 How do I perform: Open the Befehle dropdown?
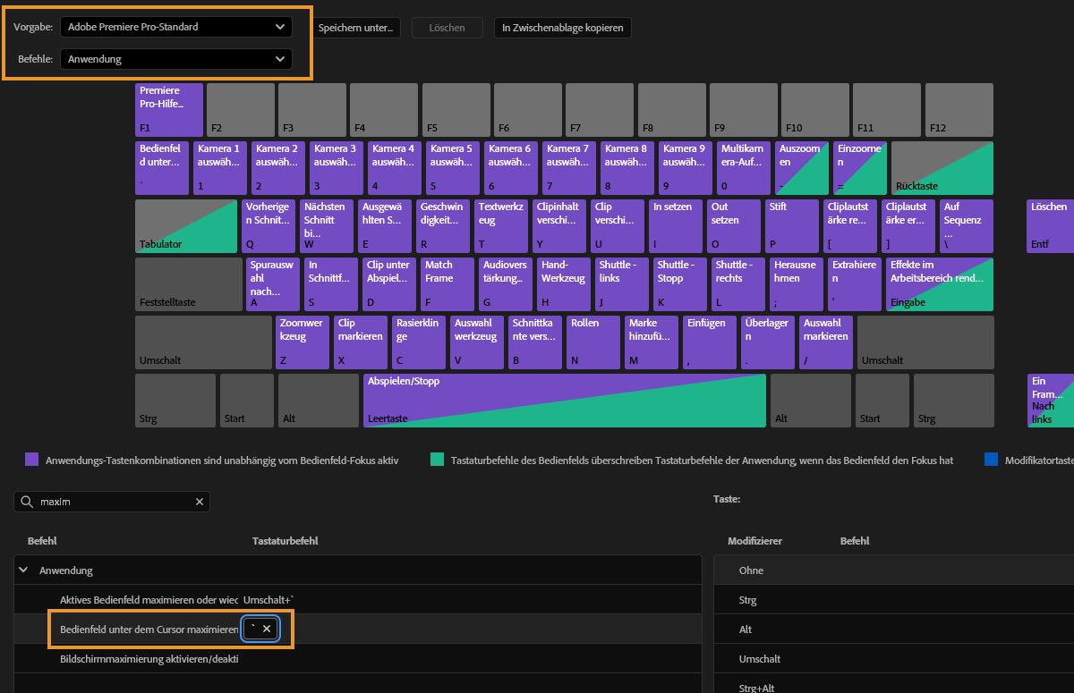(176, 58)
